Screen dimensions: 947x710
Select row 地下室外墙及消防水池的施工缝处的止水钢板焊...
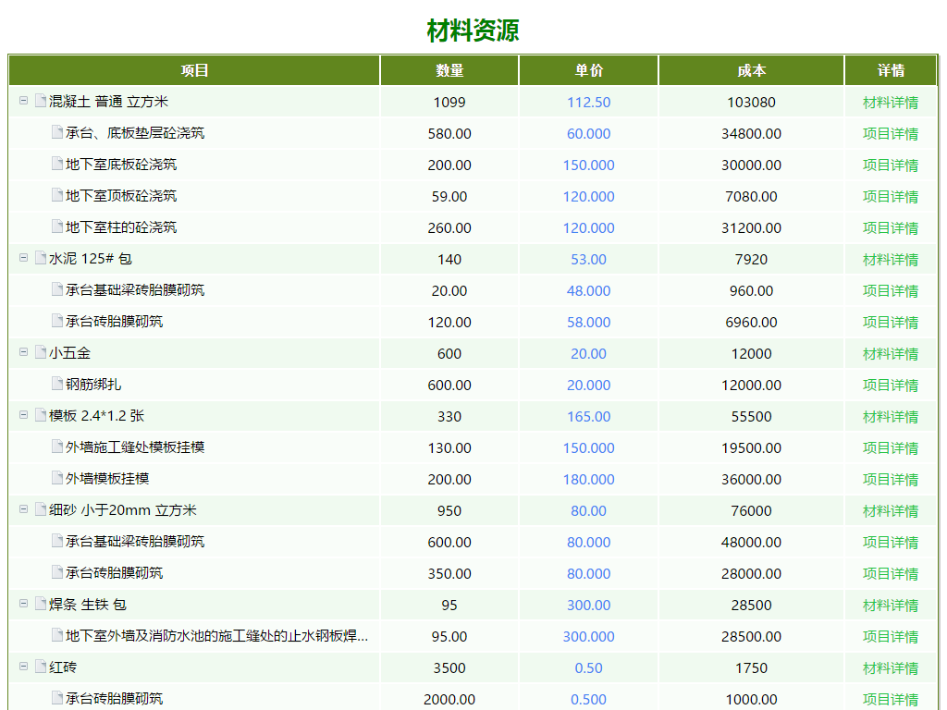[x=216, y=635]
